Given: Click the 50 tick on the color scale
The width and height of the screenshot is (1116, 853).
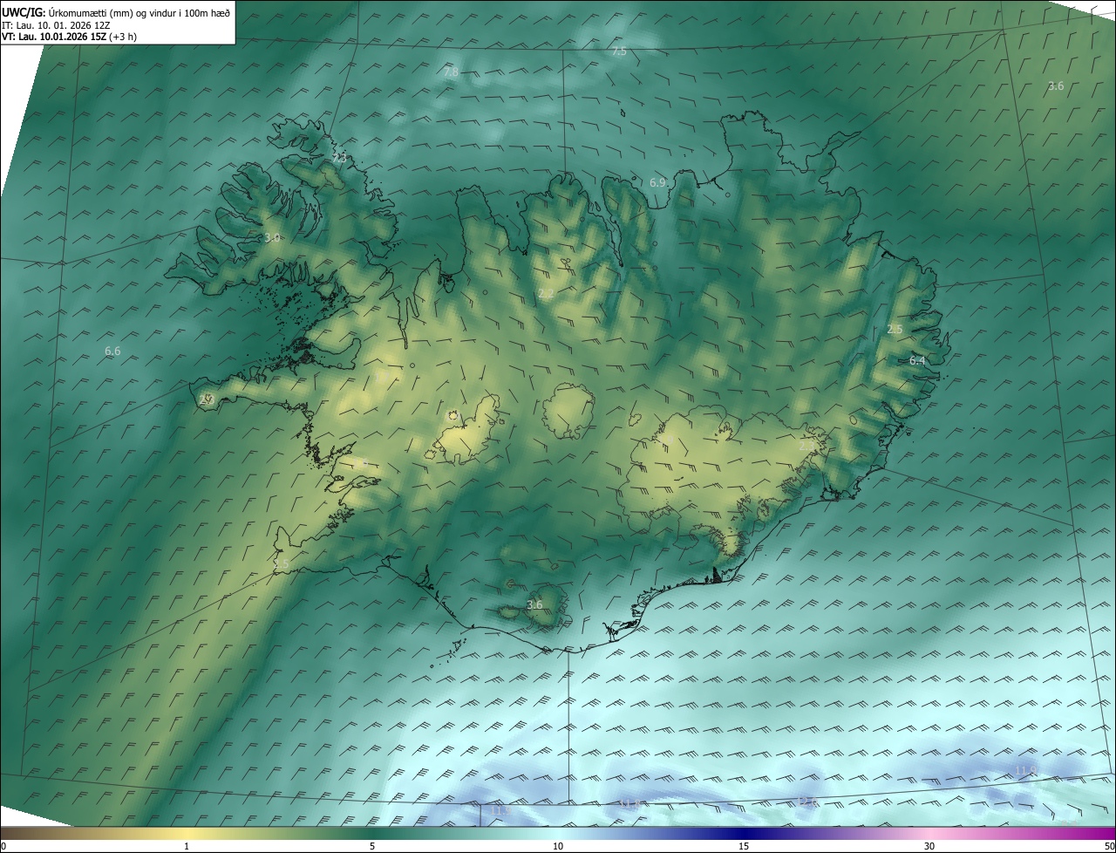Looking at the screenshot, I should click(1109, 847).
